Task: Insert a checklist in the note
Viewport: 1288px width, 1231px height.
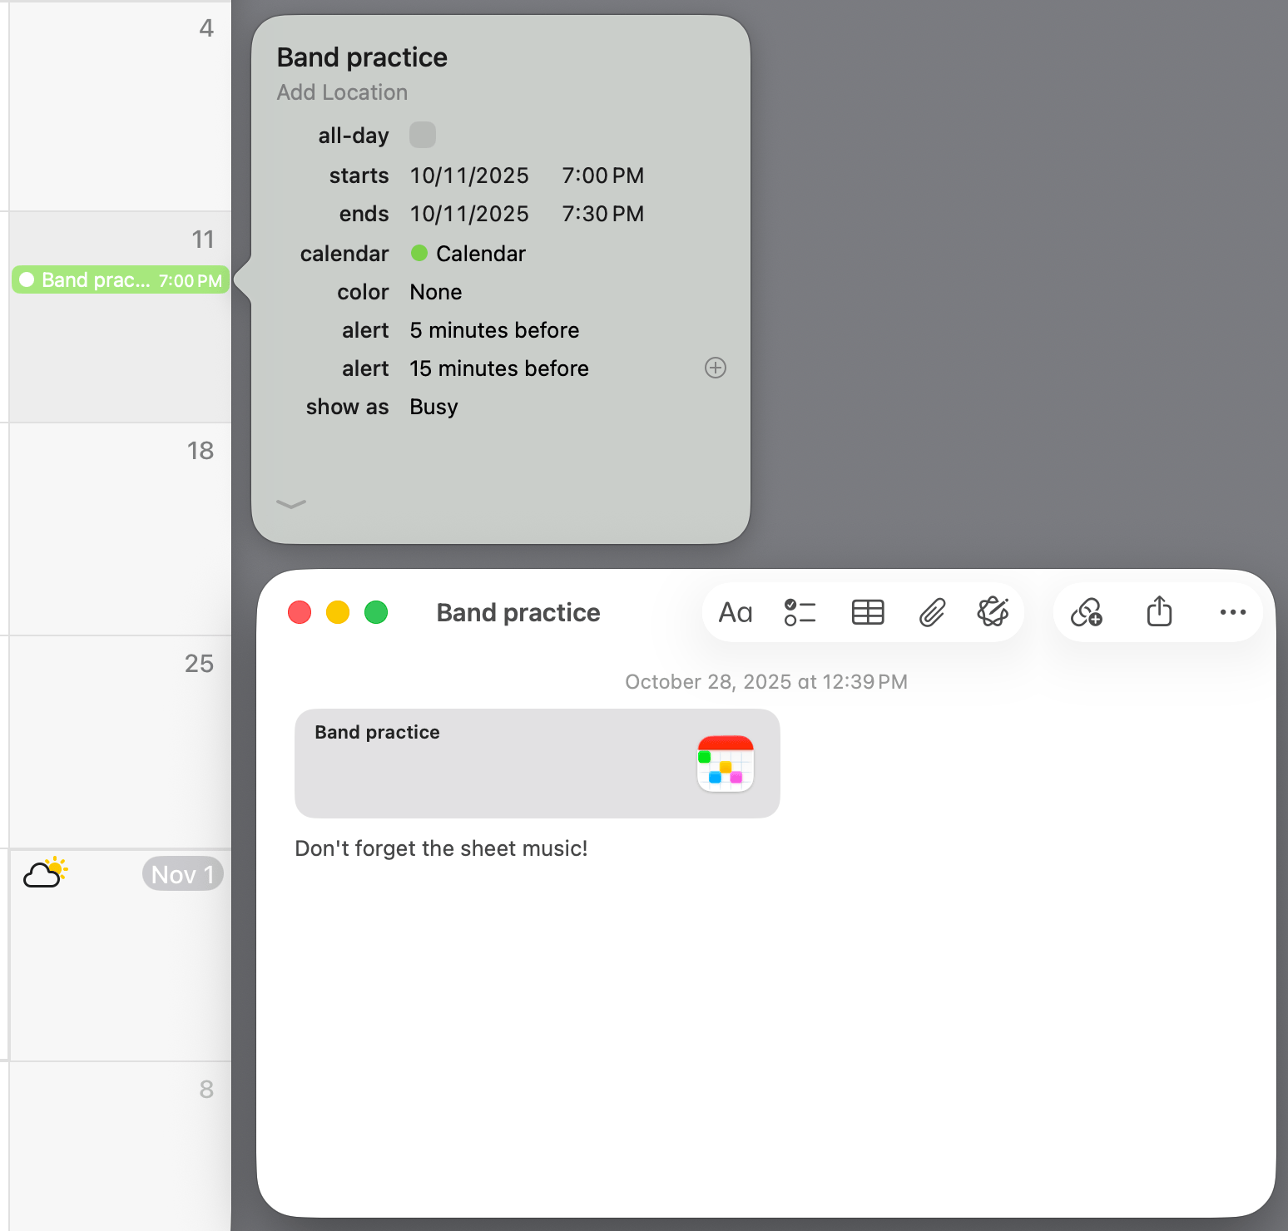Action: [800, 613]
